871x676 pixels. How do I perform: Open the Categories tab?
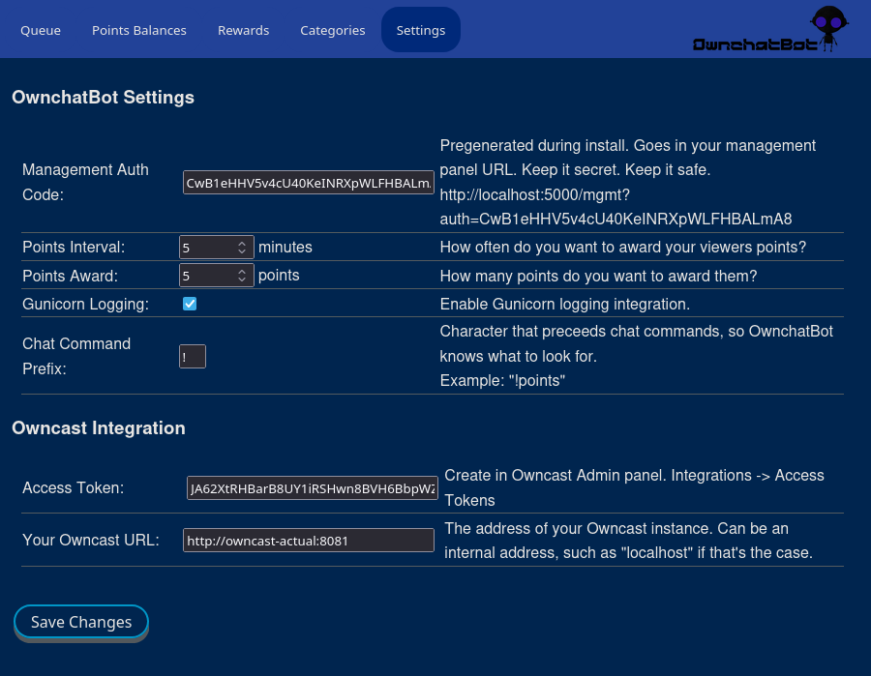tap(333, 30)
